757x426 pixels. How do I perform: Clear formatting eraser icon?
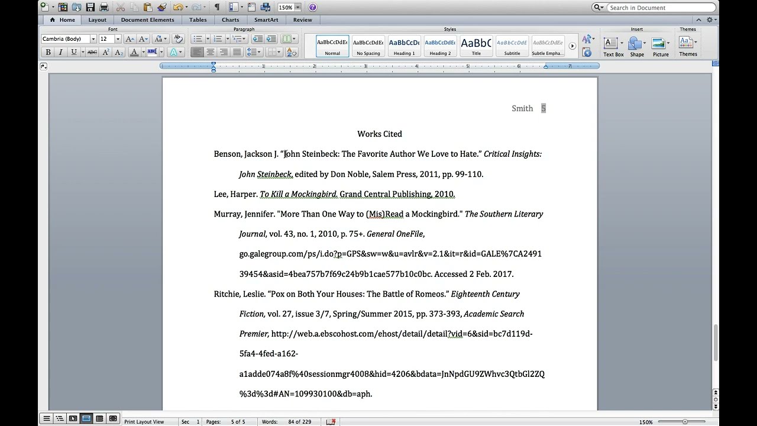coord(178,38)
